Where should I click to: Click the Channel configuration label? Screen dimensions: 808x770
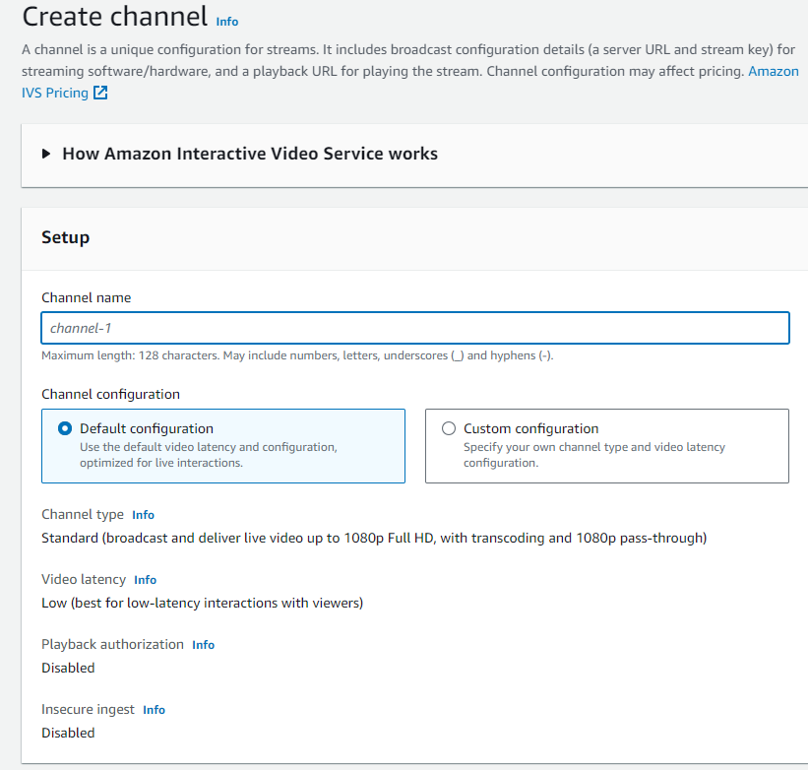[x=111, y=394]
